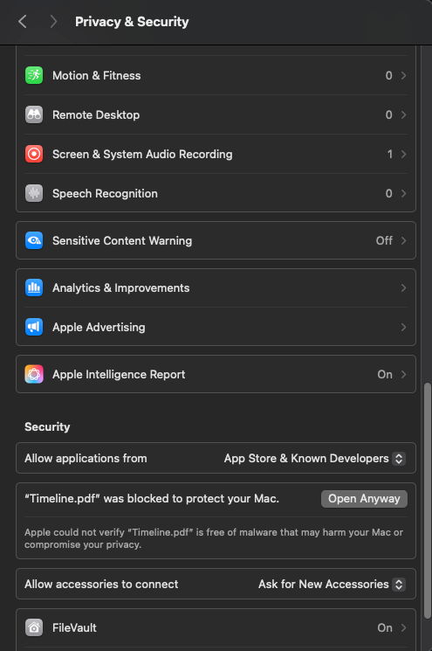This screenshot has height=651, width=432.
Task: Click the Security section heading
Action: [x=47, y=426]
